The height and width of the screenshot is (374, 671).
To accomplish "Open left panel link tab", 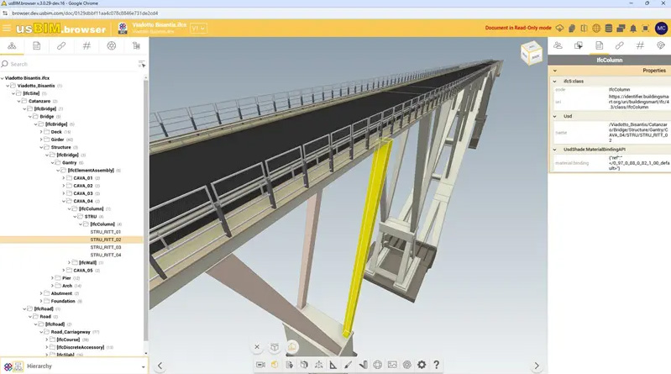I will 61,45.
